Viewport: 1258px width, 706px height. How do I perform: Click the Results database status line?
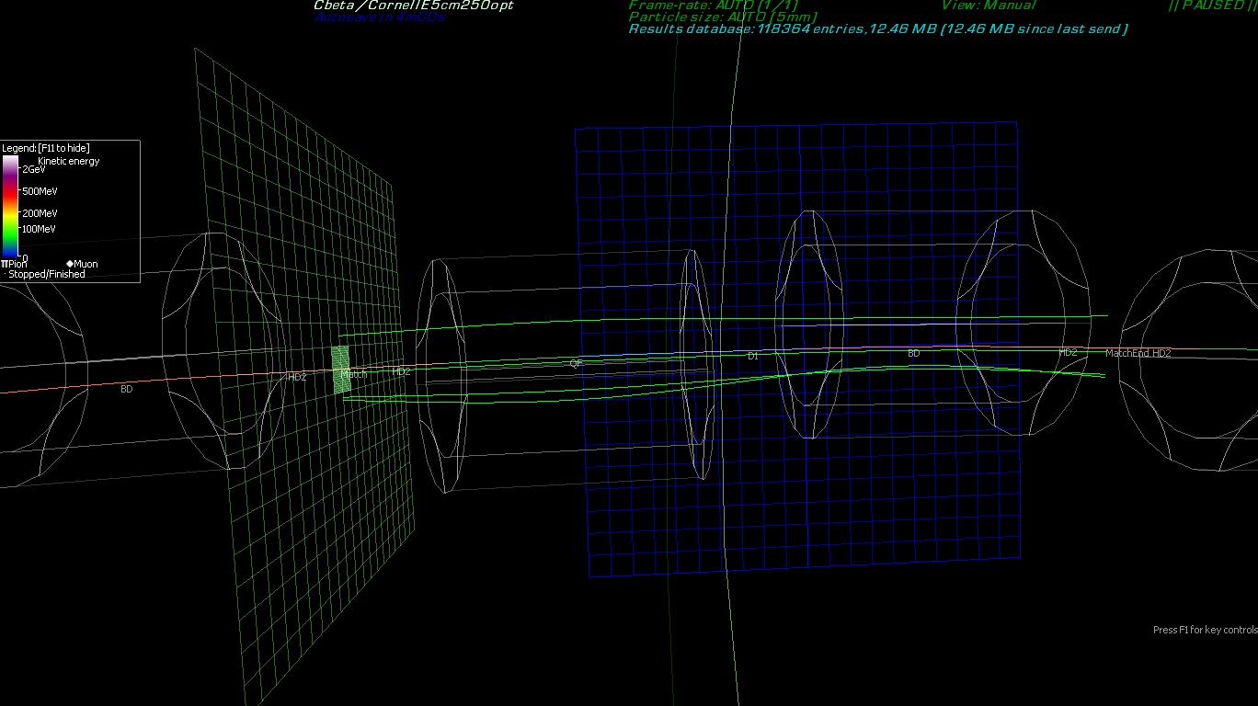point(877,29)
